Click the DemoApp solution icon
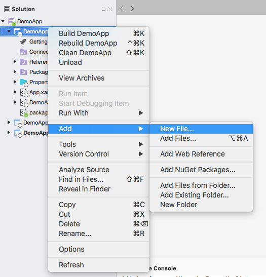 (x=12, y=22)
